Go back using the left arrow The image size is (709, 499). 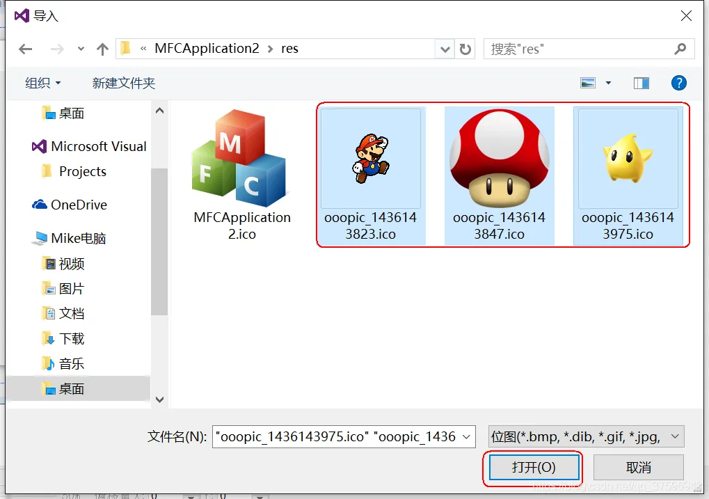(25, 49)
